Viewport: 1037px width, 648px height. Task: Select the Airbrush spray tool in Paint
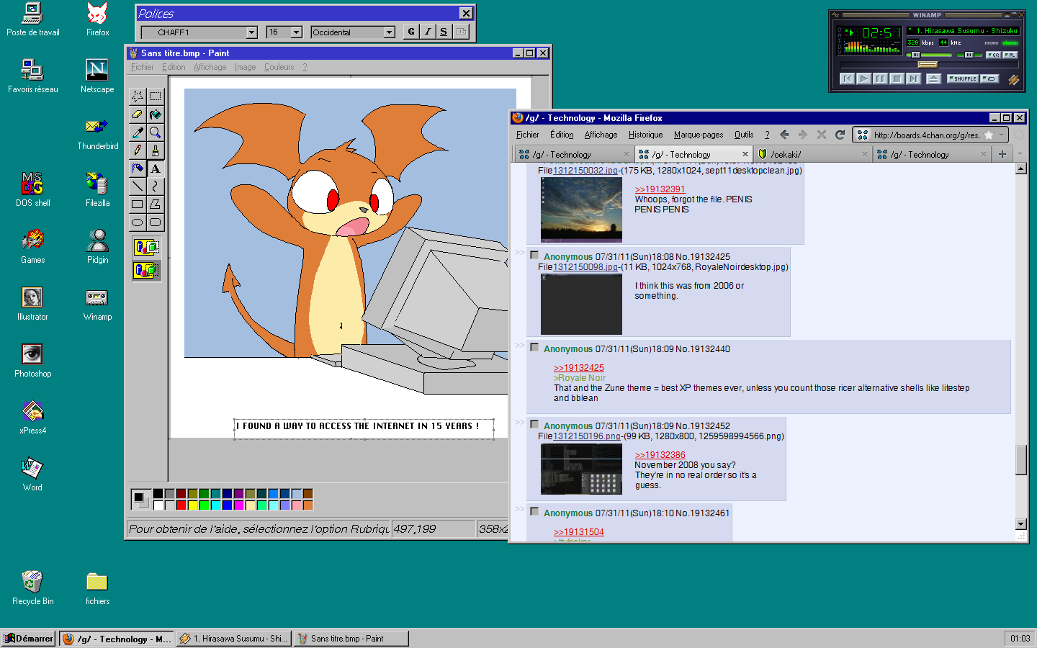click(138, 168)
